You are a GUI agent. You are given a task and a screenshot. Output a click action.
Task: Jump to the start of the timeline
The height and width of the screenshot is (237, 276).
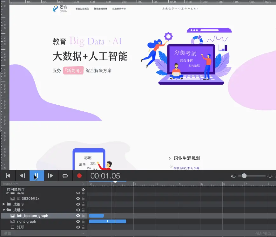8,176
